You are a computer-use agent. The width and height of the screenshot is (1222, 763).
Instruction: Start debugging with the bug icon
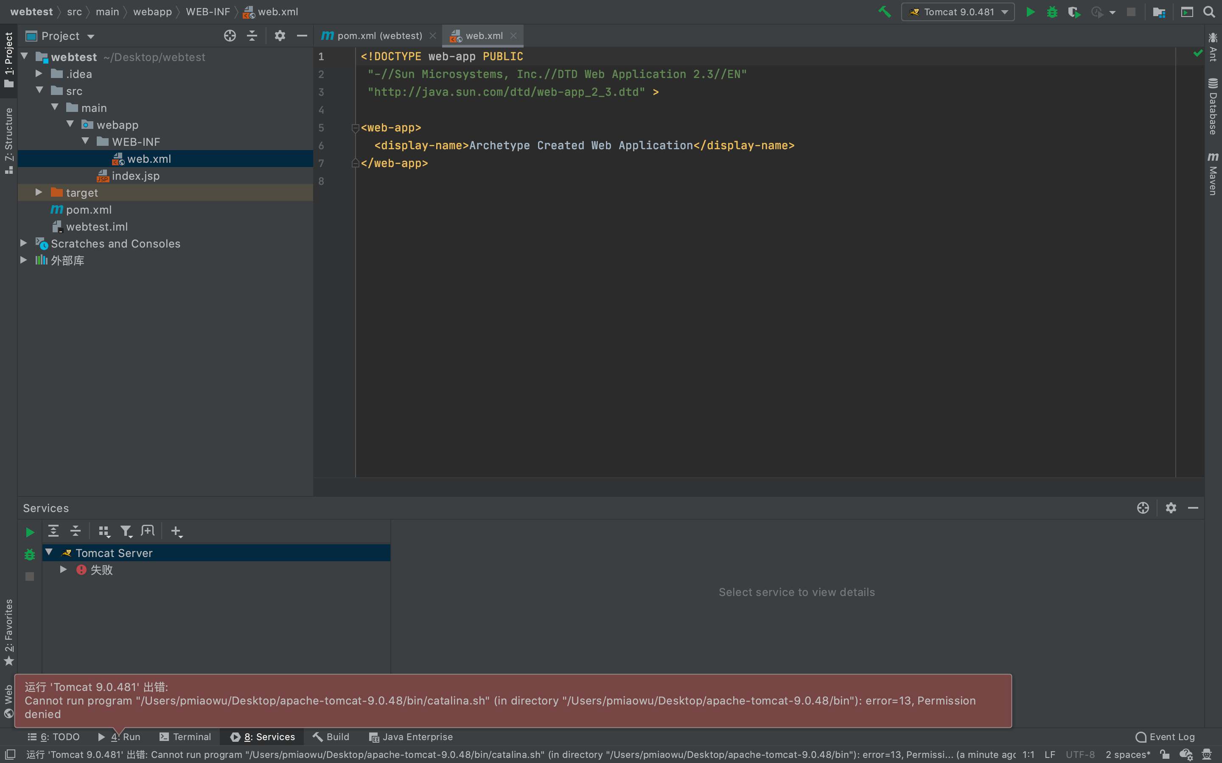pos(1052,11)
